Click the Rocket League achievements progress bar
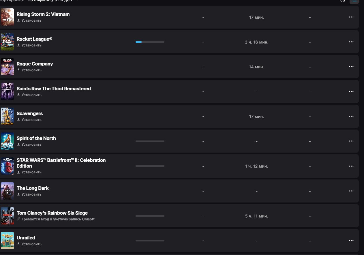The image size is (364, 255). point(150,42)
